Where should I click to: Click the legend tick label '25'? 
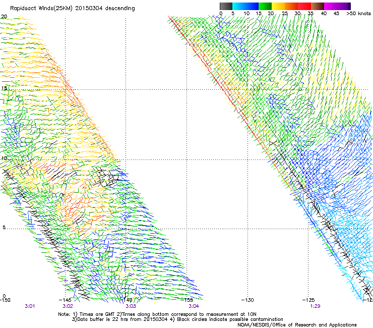[285, 14]
